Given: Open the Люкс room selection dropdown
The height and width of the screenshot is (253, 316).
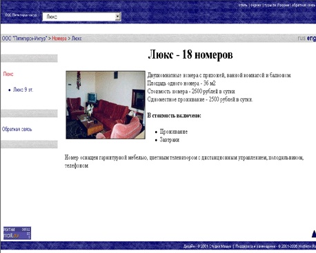Looking at the screenshot, I should click(x=81, y=17).
